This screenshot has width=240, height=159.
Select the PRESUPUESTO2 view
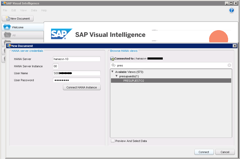133,81
